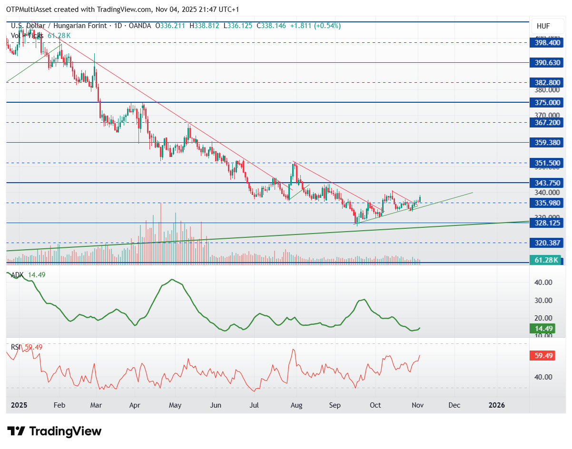
Task: Click the TradingView logo at bottom left
Action: (x=54, y=431)
